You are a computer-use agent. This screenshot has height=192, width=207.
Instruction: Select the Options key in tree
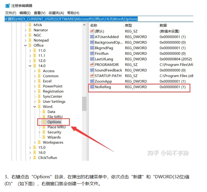click(x=54, y=122)
